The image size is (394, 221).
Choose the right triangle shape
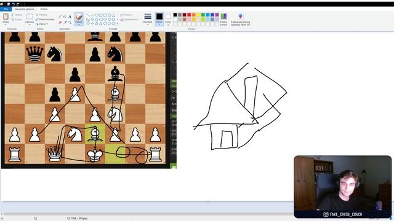88,19
